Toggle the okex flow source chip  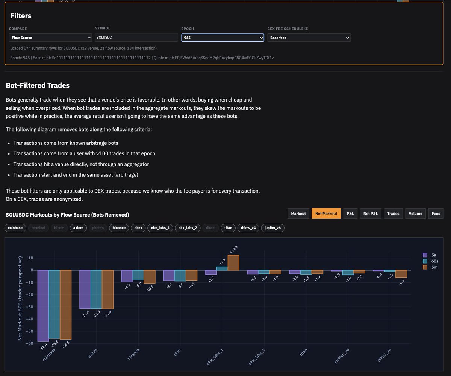click(138, 228)
